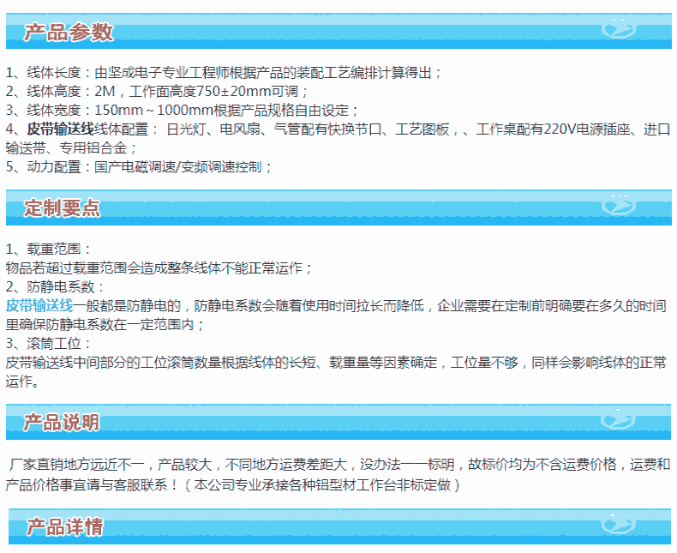Screen dimensions: 677x553
Task: Click the fish icon in 产品参数 banner
Action: 617,31
